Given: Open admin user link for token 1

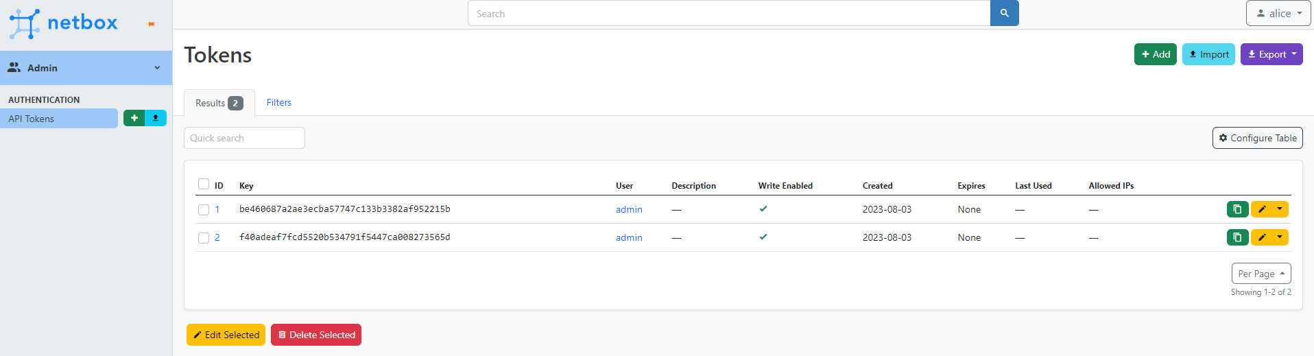Looking at the screenshot, I should pyautogui.click(x=629, y=209).
